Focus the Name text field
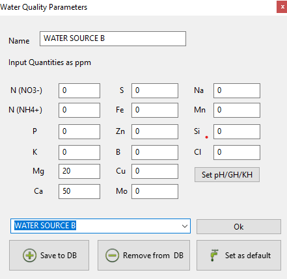This screenshot has height=279, width=287. [x=113, y=38]
